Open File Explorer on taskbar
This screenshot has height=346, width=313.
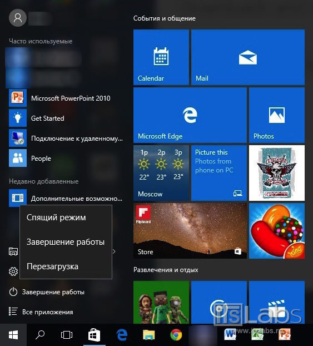[148, 335]
